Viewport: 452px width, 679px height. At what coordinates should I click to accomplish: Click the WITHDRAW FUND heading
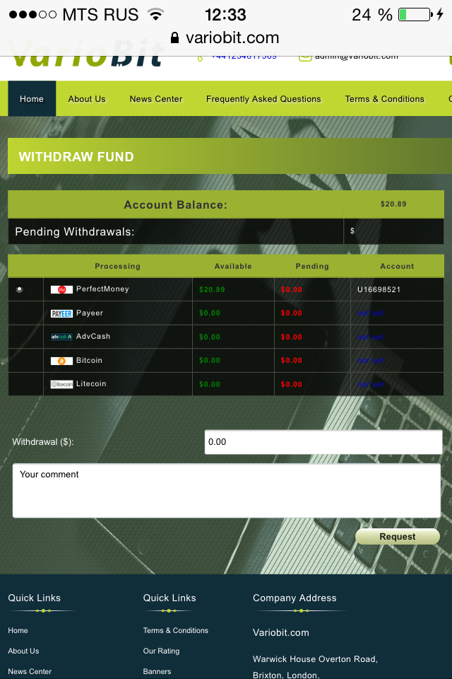(76, 157)
